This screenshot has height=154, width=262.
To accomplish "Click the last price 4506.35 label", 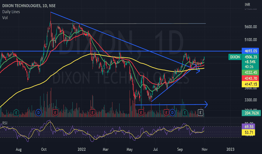I will point(250,57).
